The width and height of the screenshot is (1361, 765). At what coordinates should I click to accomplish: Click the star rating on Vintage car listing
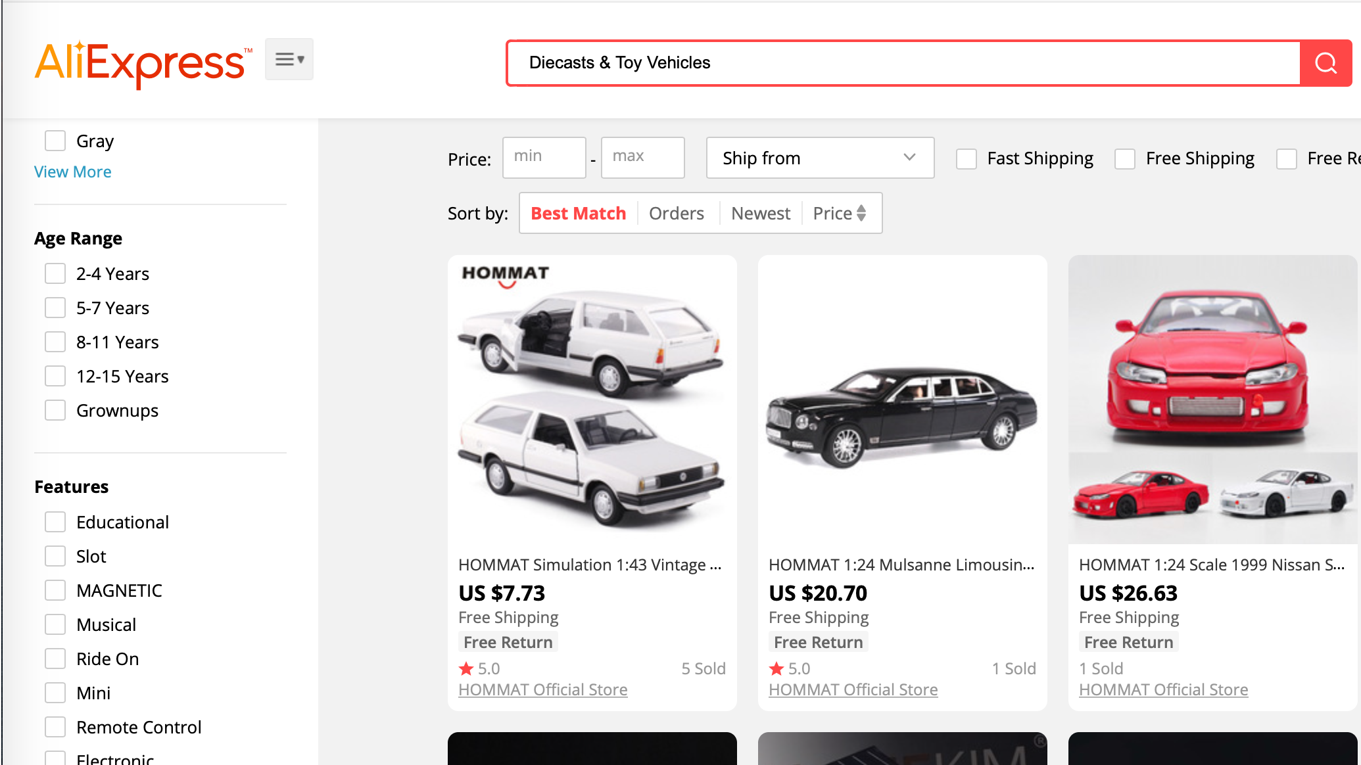(x=466, y=668)
